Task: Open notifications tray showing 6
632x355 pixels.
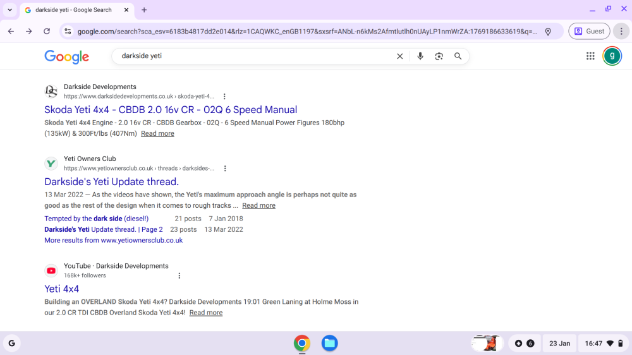Action: [525, 344]
